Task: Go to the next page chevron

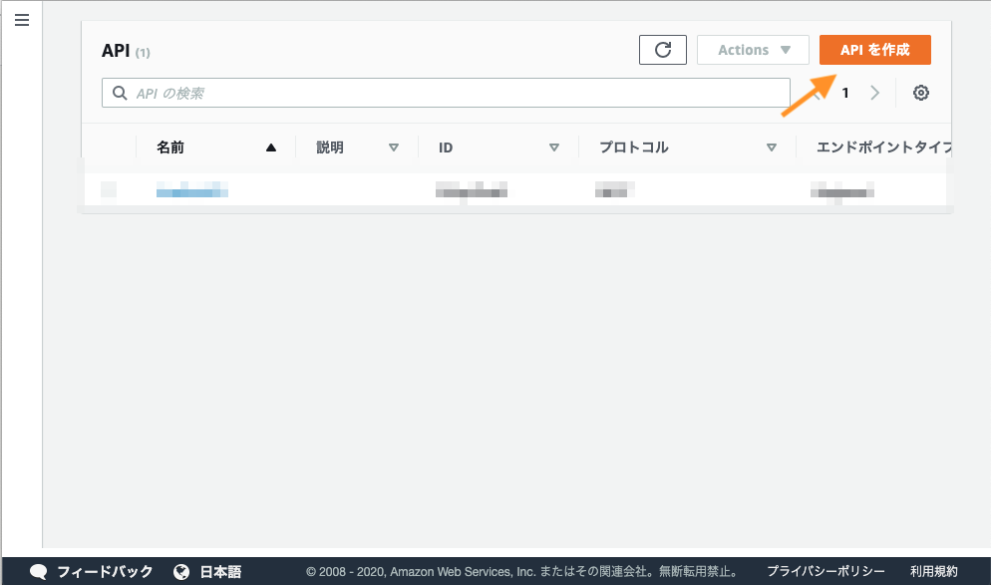Action: 874,93
